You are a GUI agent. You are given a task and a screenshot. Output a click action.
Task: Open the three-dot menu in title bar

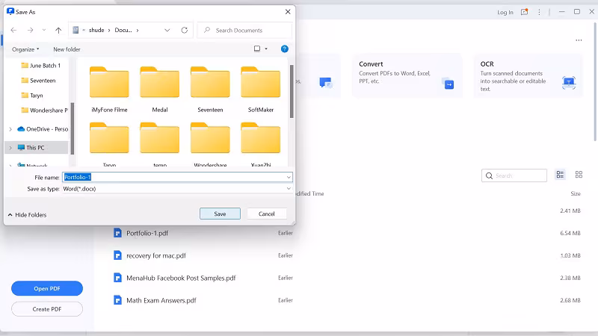click(x=539, y=12)
